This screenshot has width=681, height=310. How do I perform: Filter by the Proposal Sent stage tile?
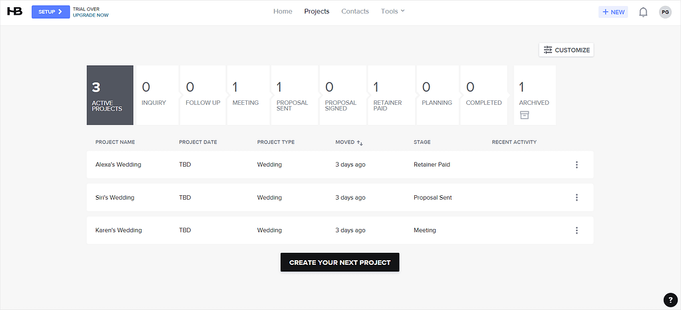pyautogui.click(x=295, y=95)
